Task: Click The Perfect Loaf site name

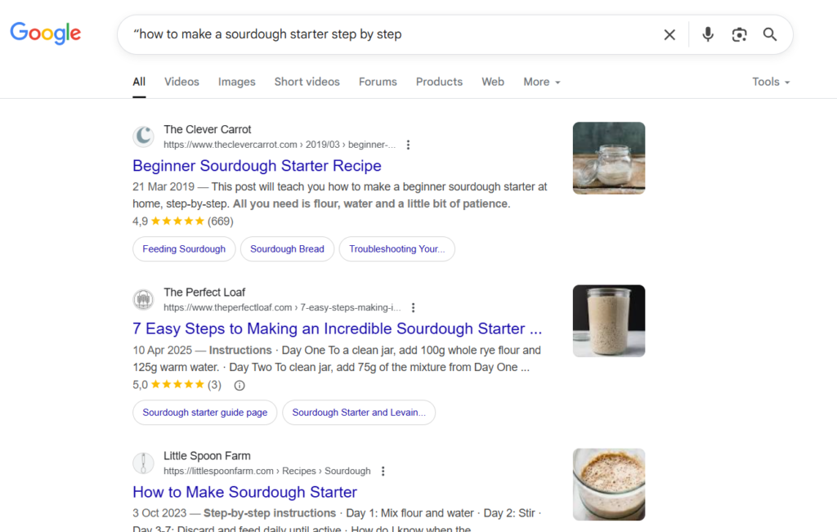Action: coord(204,293)
